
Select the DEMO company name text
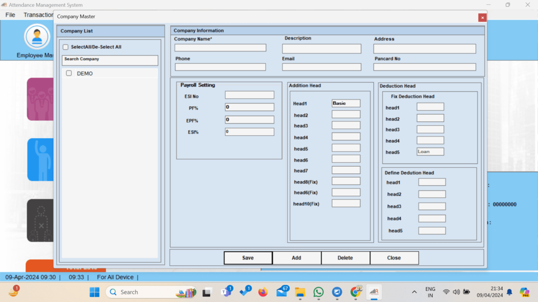[x=85, y=74]
